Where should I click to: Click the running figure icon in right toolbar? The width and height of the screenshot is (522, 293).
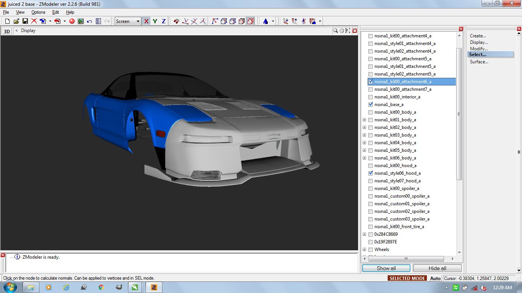303,21
